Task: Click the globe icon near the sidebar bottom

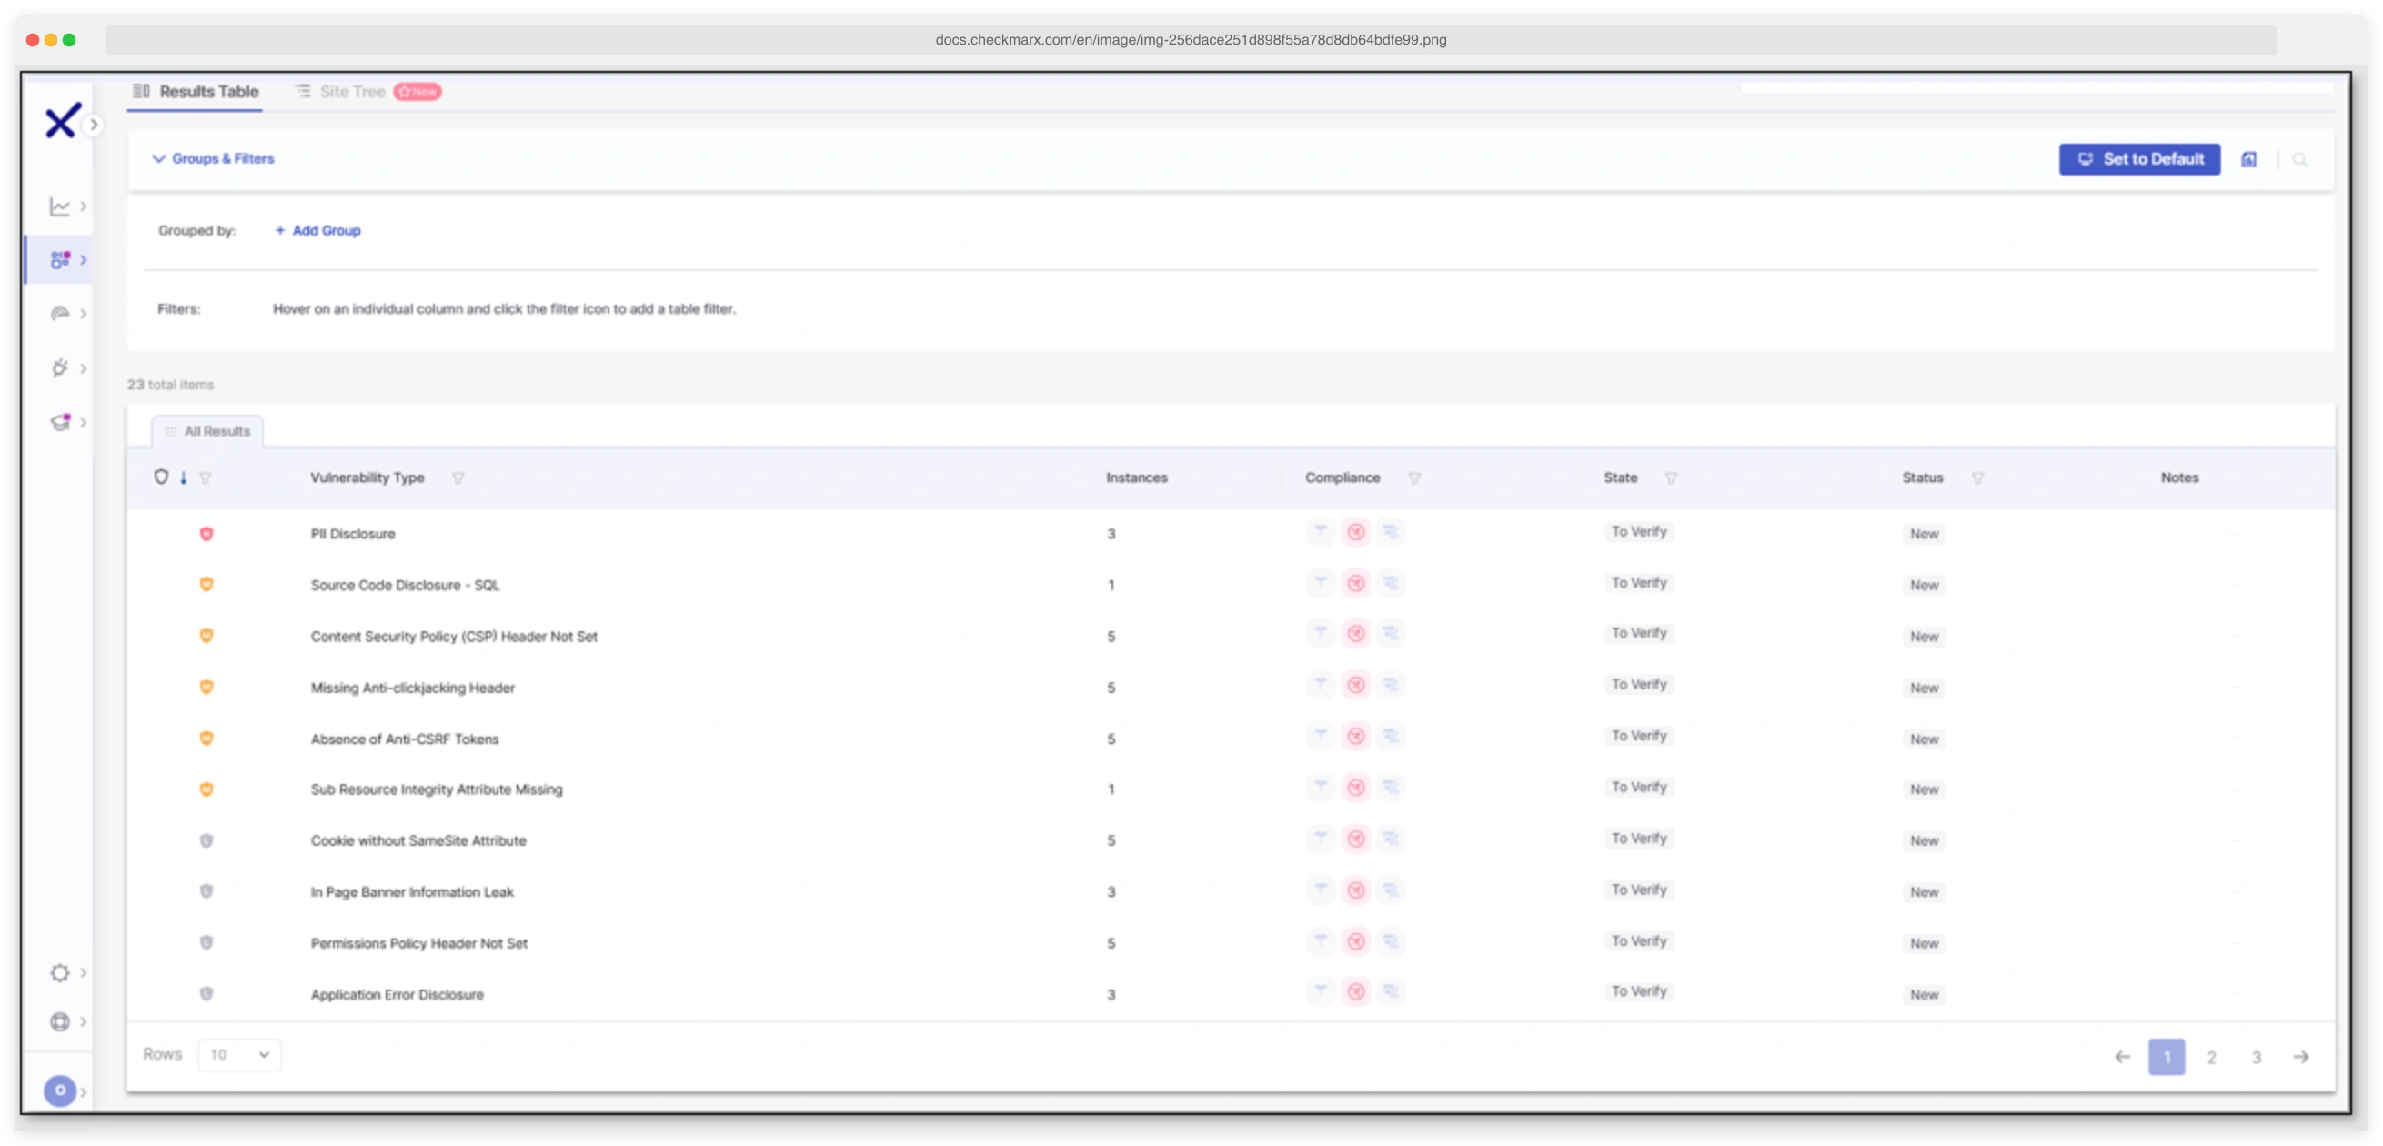Action: 59,1022
